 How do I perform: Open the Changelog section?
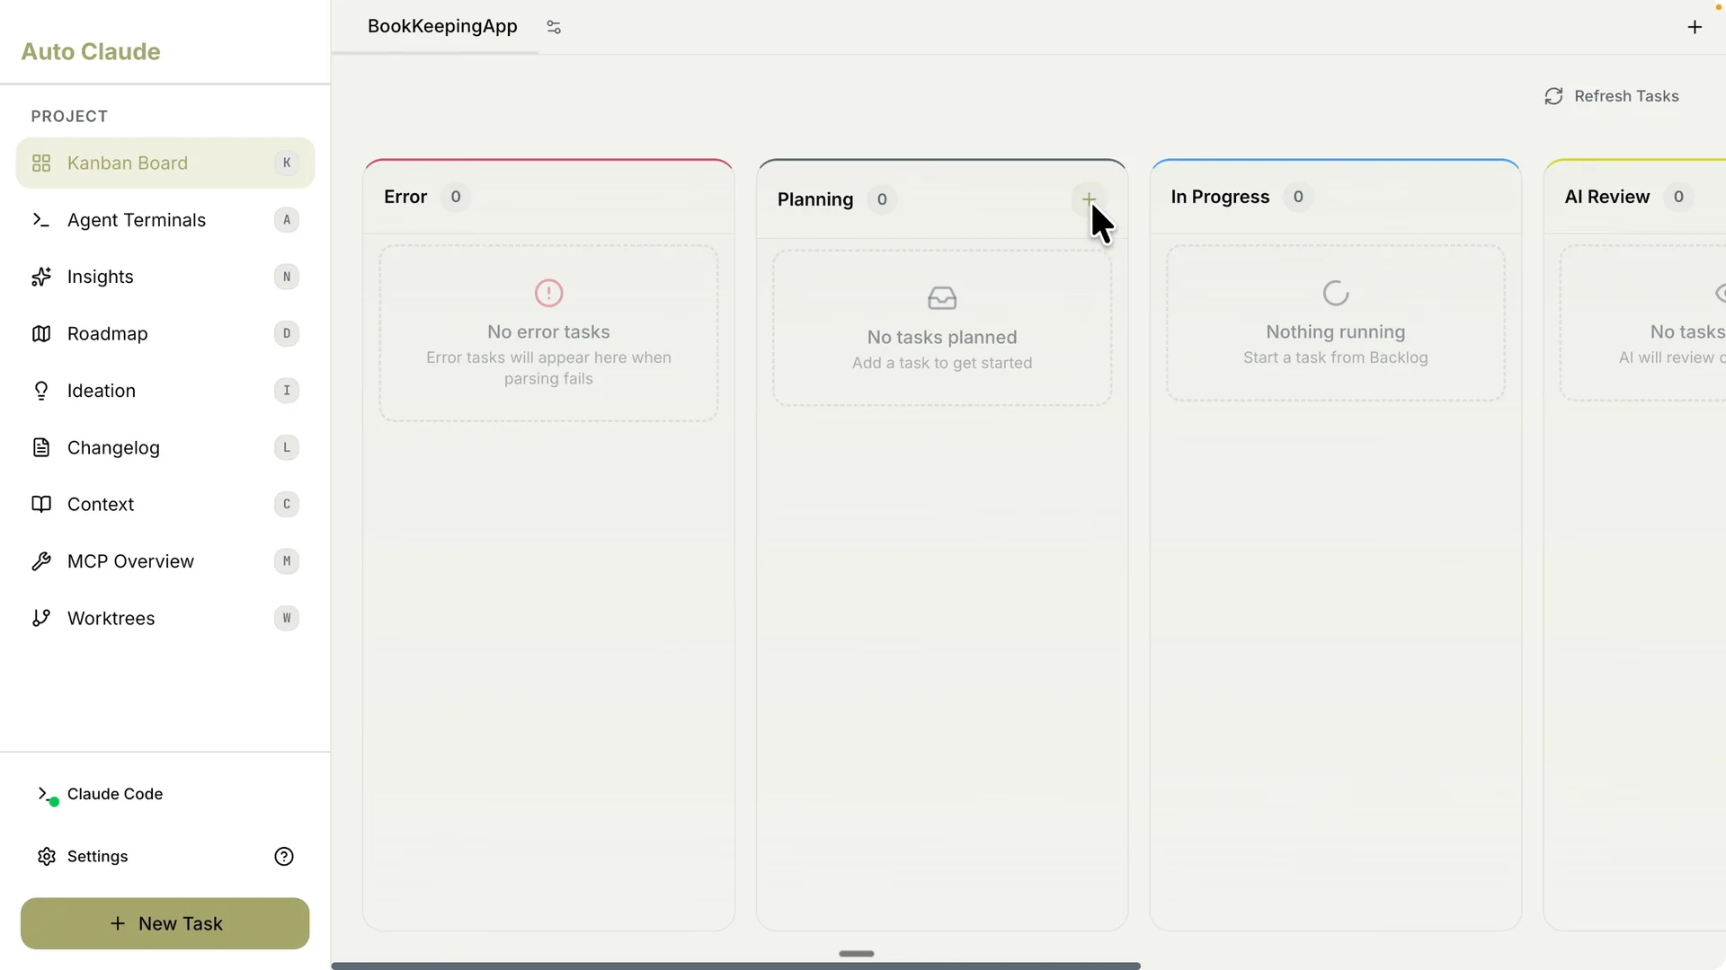(x=165, y=447)
